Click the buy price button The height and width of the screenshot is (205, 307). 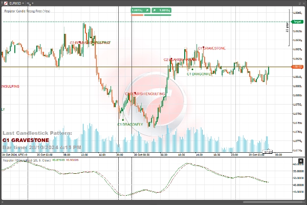point(165,10)
